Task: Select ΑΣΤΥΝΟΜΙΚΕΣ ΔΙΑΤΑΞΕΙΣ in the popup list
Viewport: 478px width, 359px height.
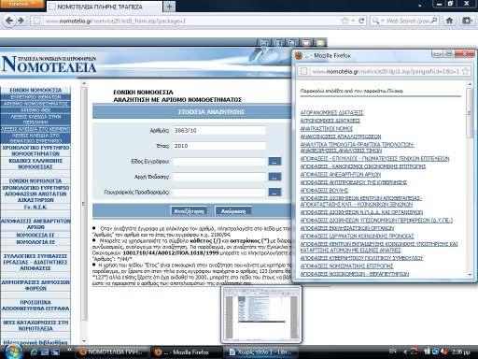Action: [x=330, y=121]
